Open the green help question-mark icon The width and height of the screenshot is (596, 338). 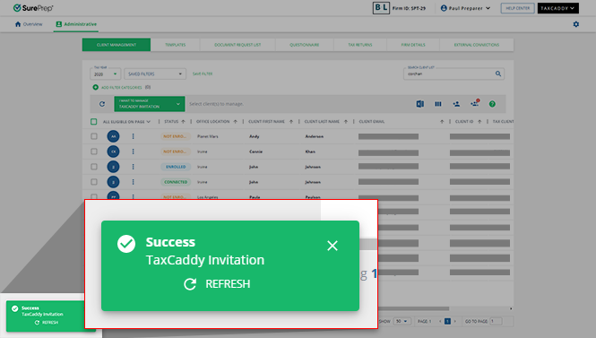(492, 104)
